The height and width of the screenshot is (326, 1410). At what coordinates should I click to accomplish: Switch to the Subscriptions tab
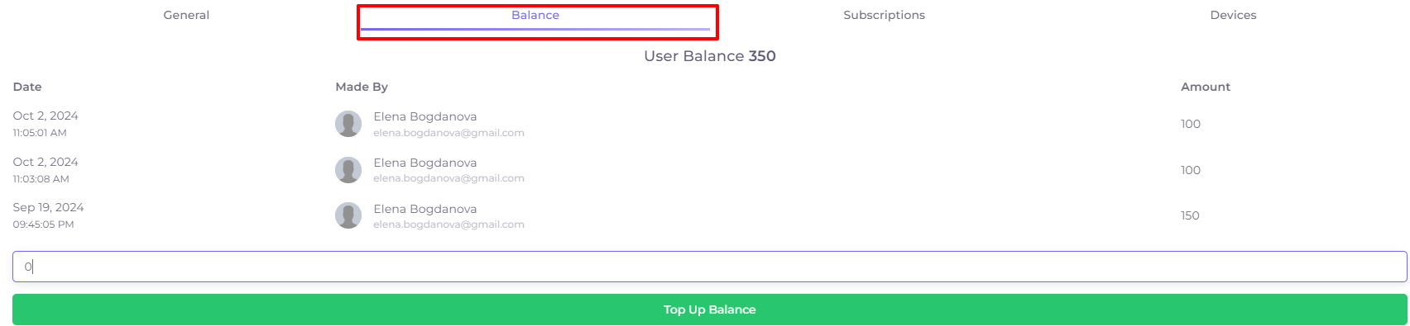click(x=885, y=16)
